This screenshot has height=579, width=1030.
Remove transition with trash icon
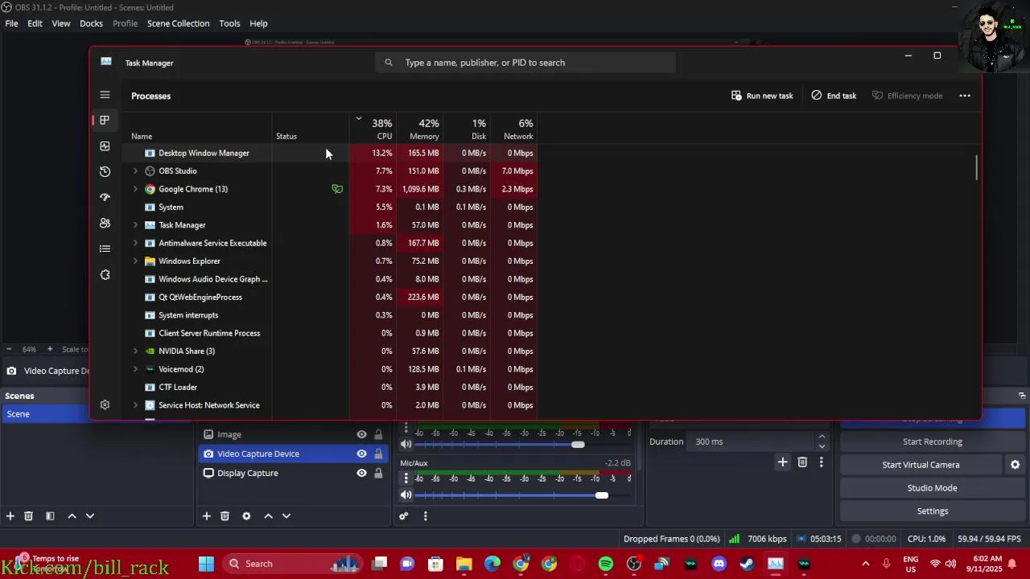802,462
